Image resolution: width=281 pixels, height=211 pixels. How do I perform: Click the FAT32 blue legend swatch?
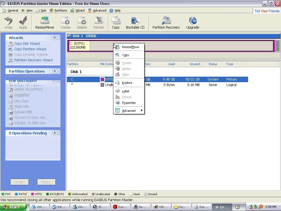pyautogui.click(x=16, y=194)
